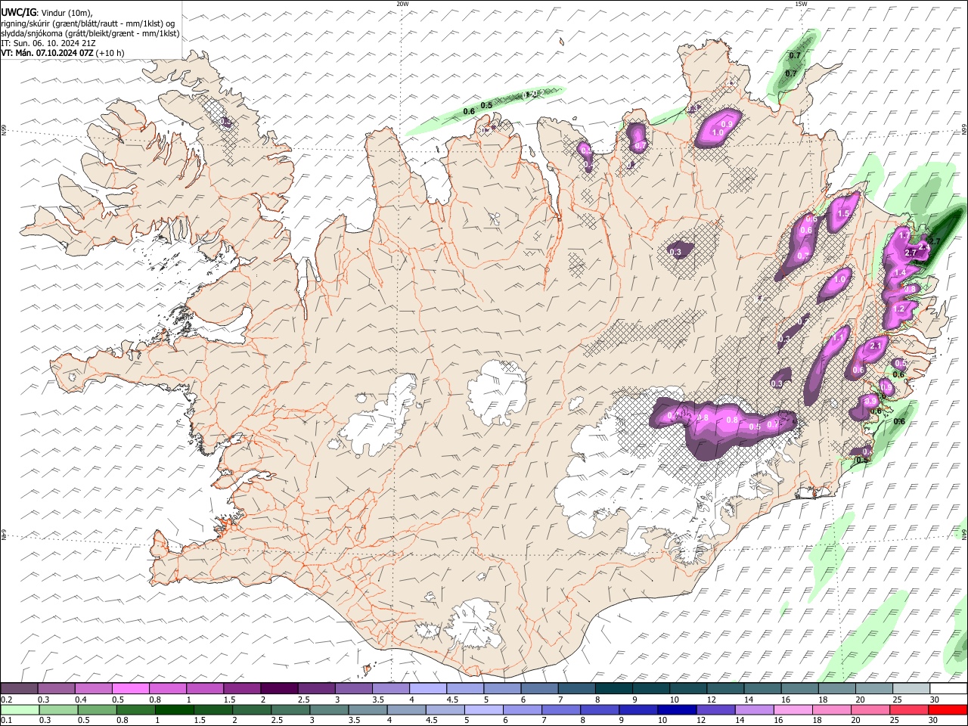This screenshot has width=968, height=726.
Task: Click the '20W' longitude label at the top
Action: [x=402, y=4]
